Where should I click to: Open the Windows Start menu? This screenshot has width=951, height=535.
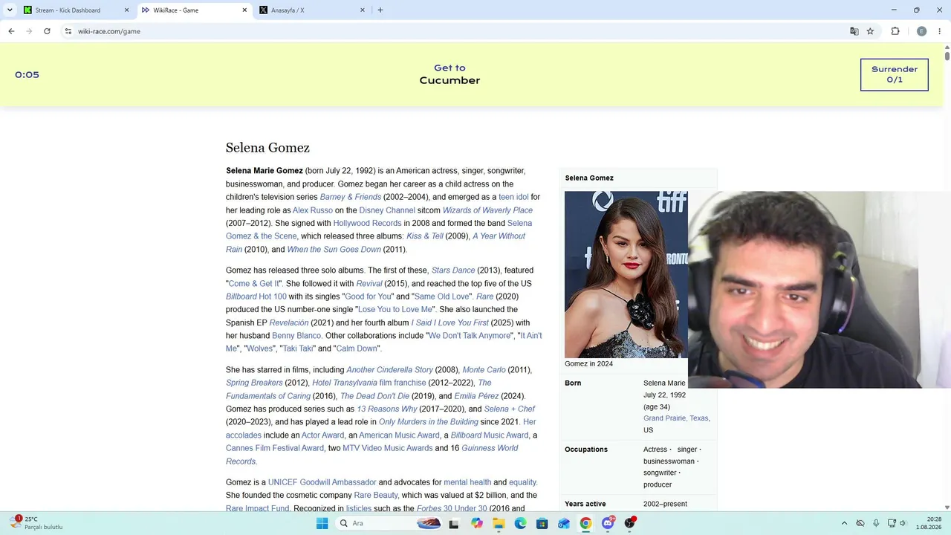pos(322,523)
